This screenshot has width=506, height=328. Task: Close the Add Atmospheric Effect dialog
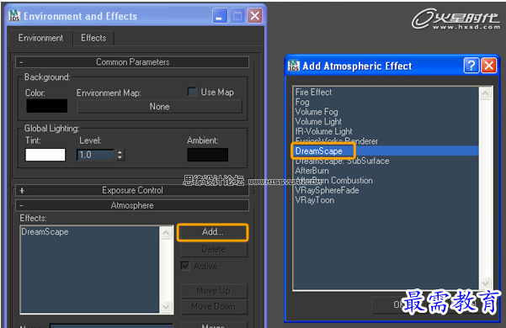coord(489,66)
